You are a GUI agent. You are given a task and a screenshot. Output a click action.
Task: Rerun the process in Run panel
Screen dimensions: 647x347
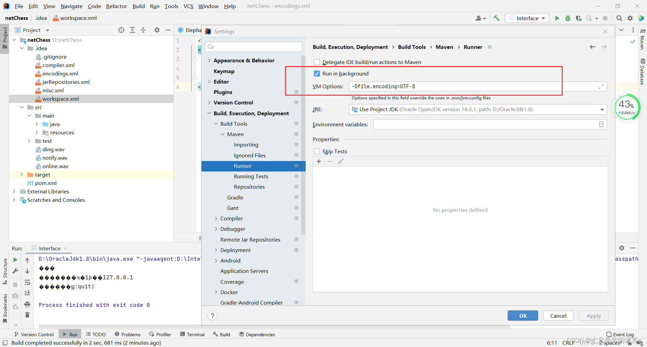(15, 260)
